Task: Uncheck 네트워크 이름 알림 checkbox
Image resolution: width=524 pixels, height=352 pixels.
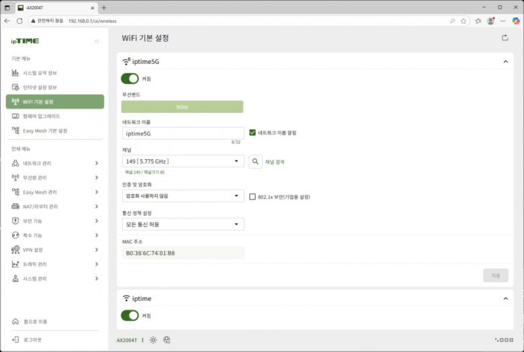Action: pyautogui.click(x=253, y=133)
